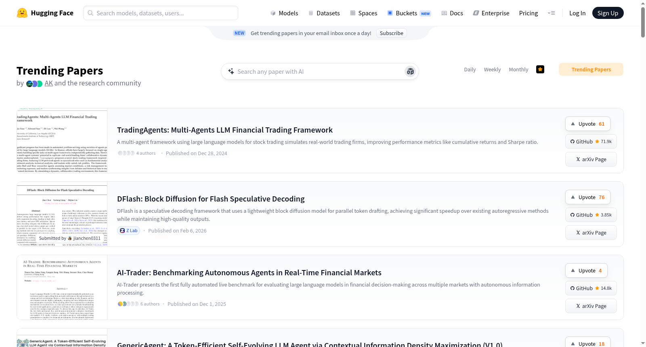The height and width of the screenshot is (347, 646).
Task: Click the AK profile link
Action: (x=49, y=83)
